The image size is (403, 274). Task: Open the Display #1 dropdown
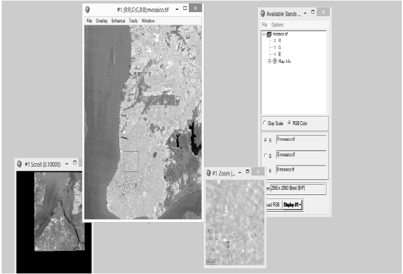point(292,204)
